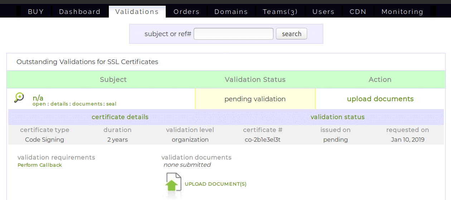
Task: Switch to the Dashboard tab
Action: pyautogui.click(x=80, y=12)
